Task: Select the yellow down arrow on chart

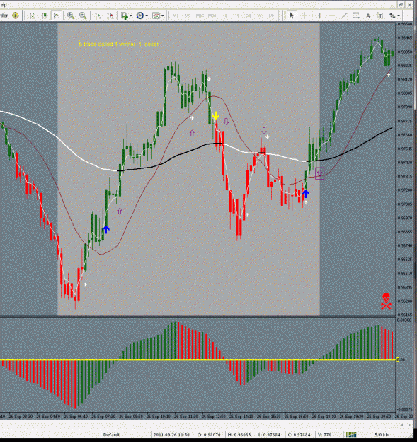Action: 216,115
